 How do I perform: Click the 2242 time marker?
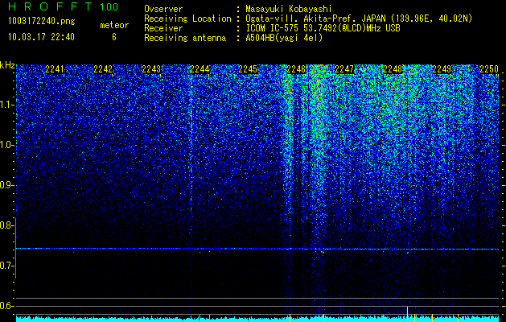pyautogui.click(x=103, y=69)
